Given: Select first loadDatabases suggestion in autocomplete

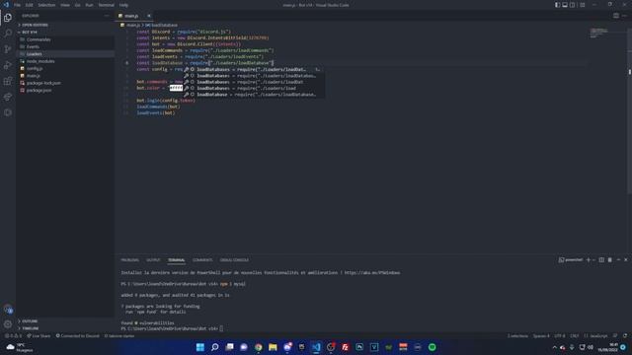Looking at the screenshot, I should (x=254, y=69).
